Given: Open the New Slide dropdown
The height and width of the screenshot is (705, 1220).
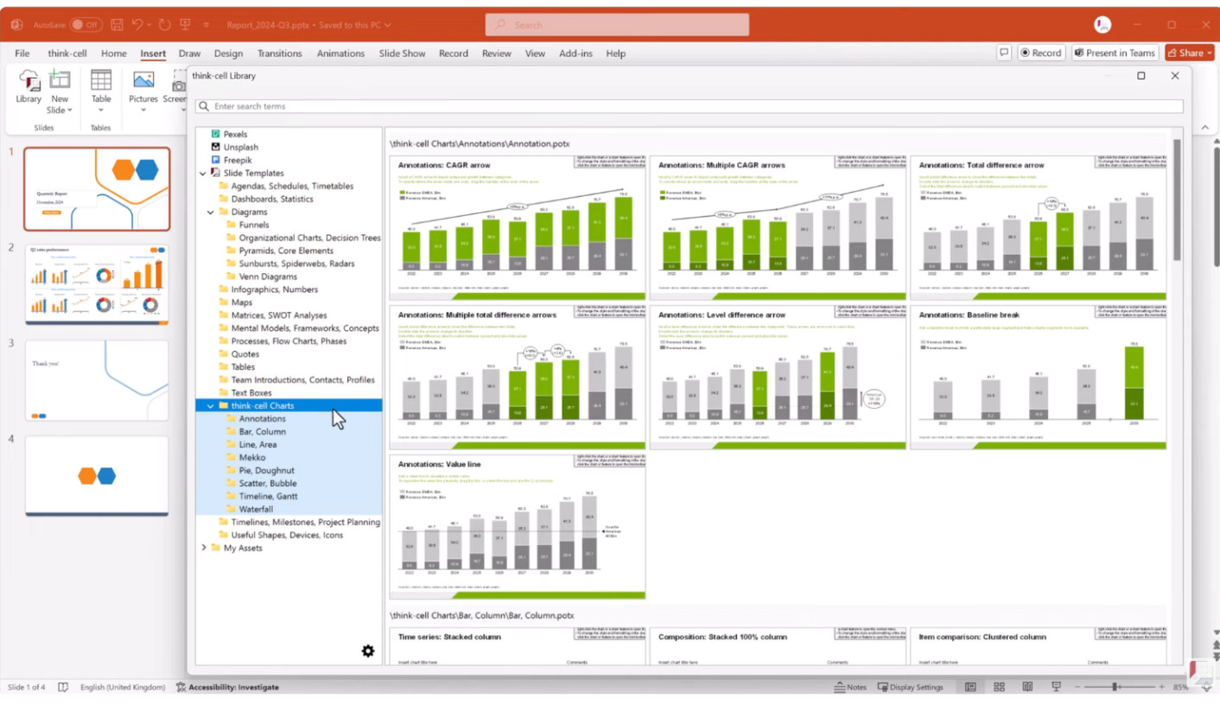Looking at the screenshot, I should (x=60, y=111).
